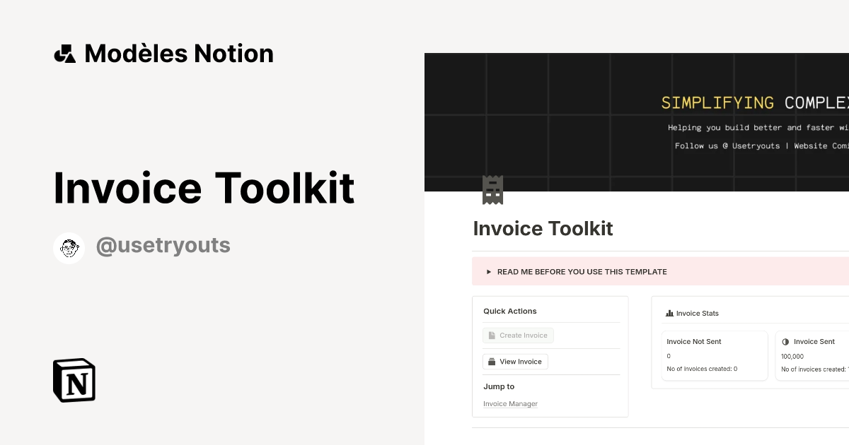Expand the READ ME BEFORE YOU USE callout

582,271
